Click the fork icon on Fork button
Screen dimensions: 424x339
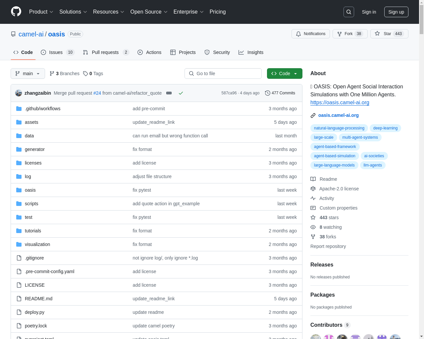(x=340, y=34)
